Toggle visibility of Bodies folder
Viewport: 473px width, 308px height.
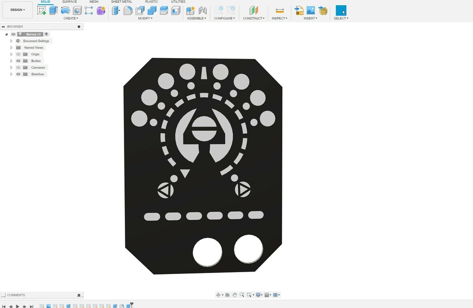coord(18,61)
